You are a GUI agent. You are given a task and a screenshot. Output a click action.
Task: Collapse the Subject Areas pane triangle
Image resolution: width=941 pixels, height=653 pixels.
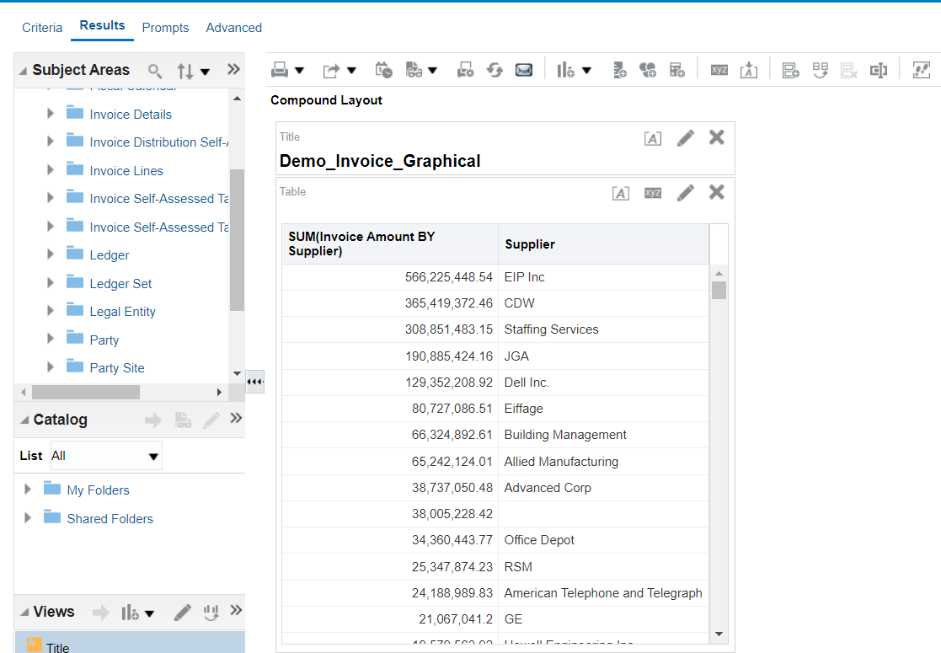tap(23, 71)
